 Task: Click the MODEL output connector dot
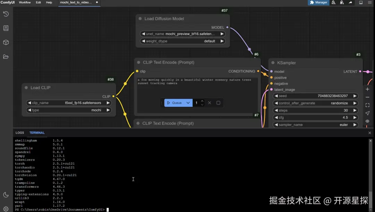point(227,27)
